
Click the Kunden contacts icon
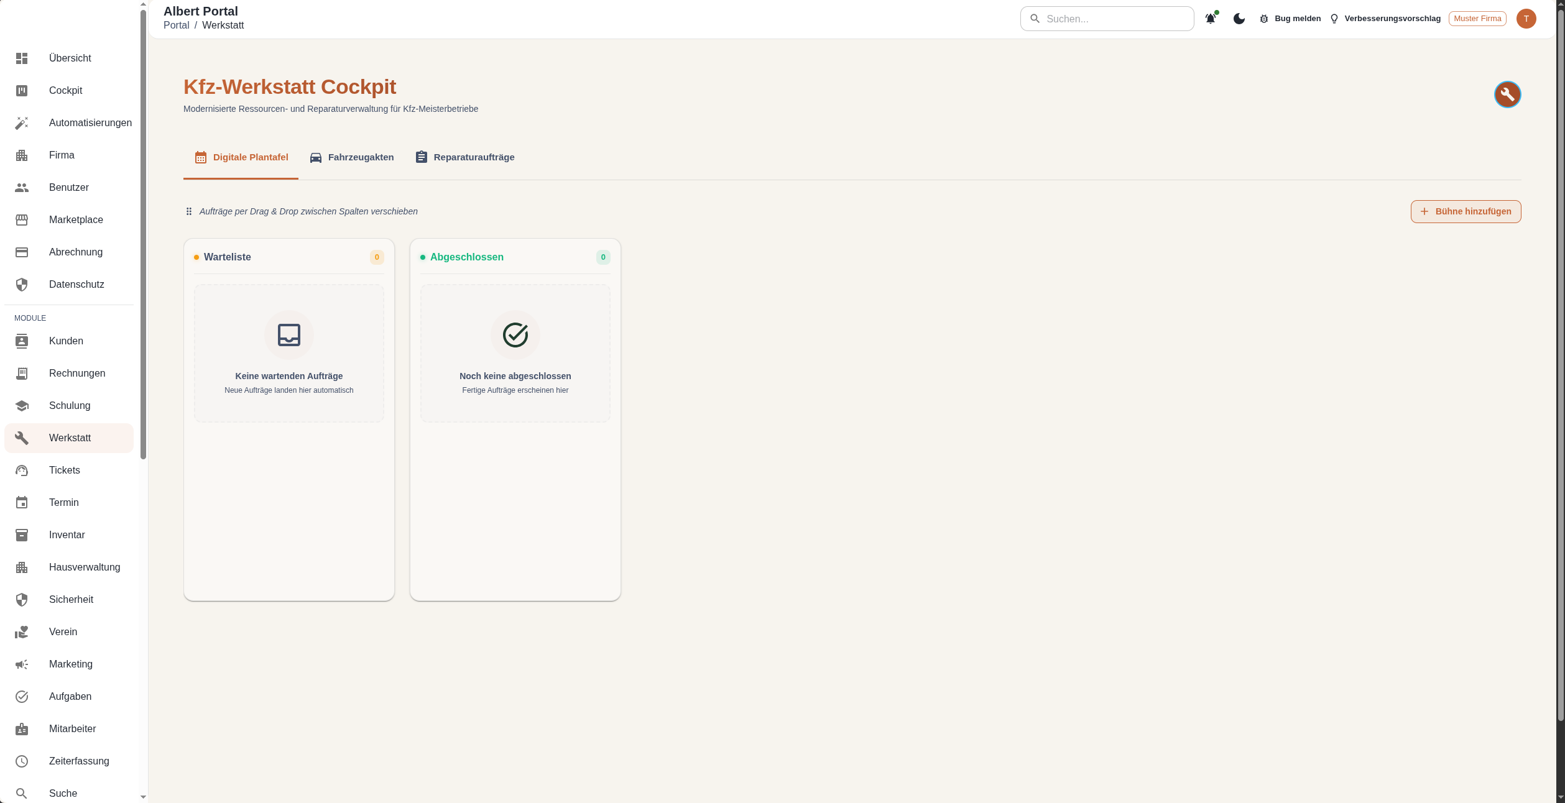pyautogui.click(x=22, y=341)
